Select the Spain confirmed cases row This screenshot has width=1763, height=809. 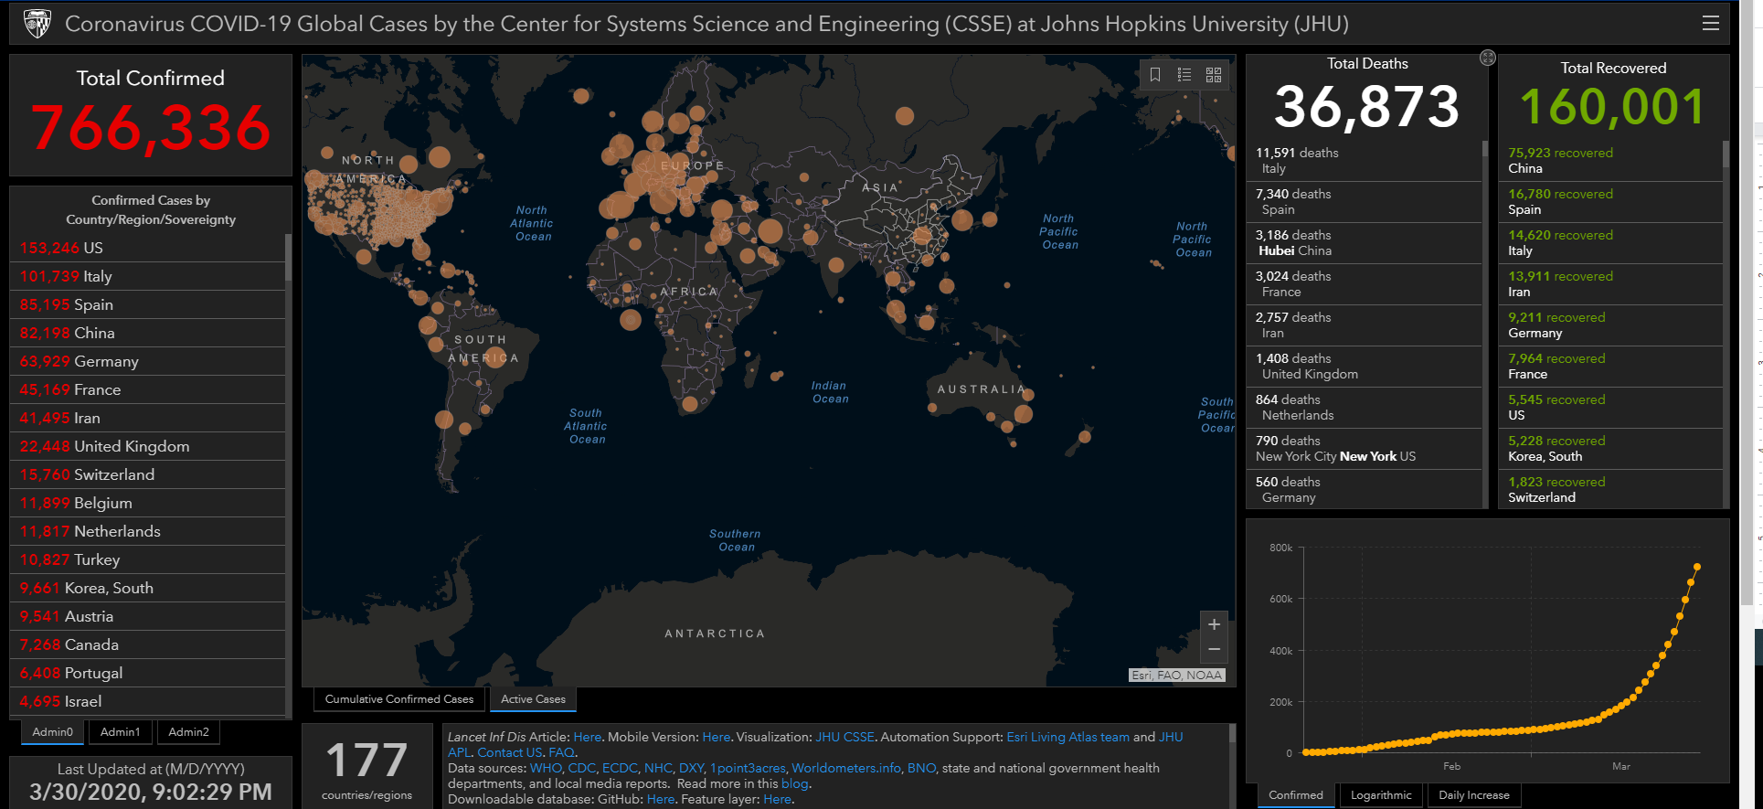[x=147, y=304]
